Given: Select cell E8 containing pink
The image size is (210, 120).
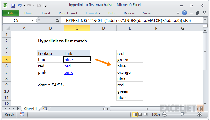Looking at the screenshot, I should pyautogui.click(x=130, y=79).
